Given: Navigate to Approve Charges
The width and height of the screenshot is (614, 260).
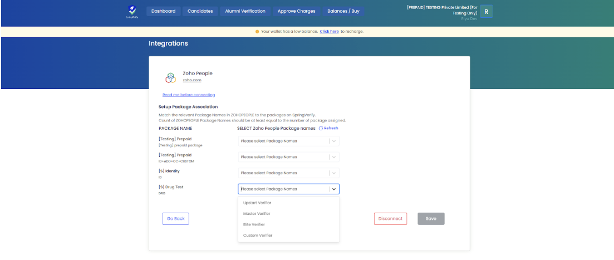Looking at the screenshot, I should [296, 11].
